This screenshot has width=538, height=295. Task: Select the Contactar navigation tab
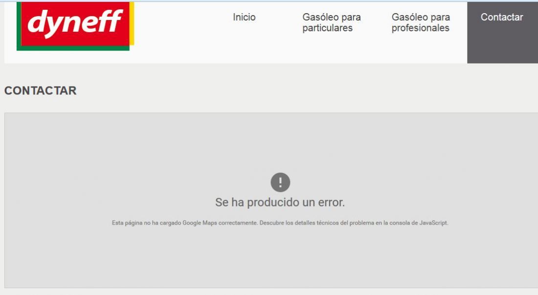pos(502,32)
